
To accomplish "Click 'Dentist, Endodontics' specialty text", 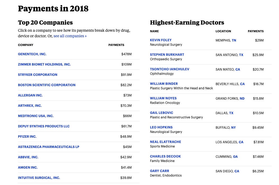I will coord(166,175).
